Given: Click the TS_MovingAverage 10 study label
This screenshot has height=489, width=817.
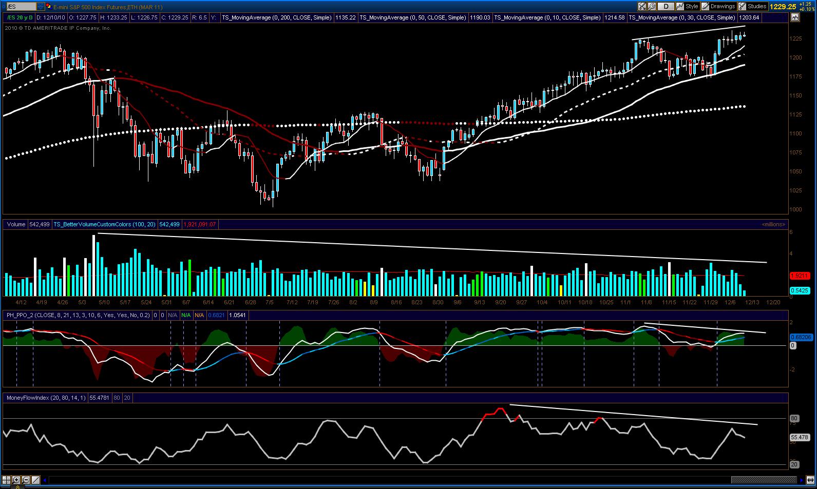Looking at the screenshot, I should [547, 17].
